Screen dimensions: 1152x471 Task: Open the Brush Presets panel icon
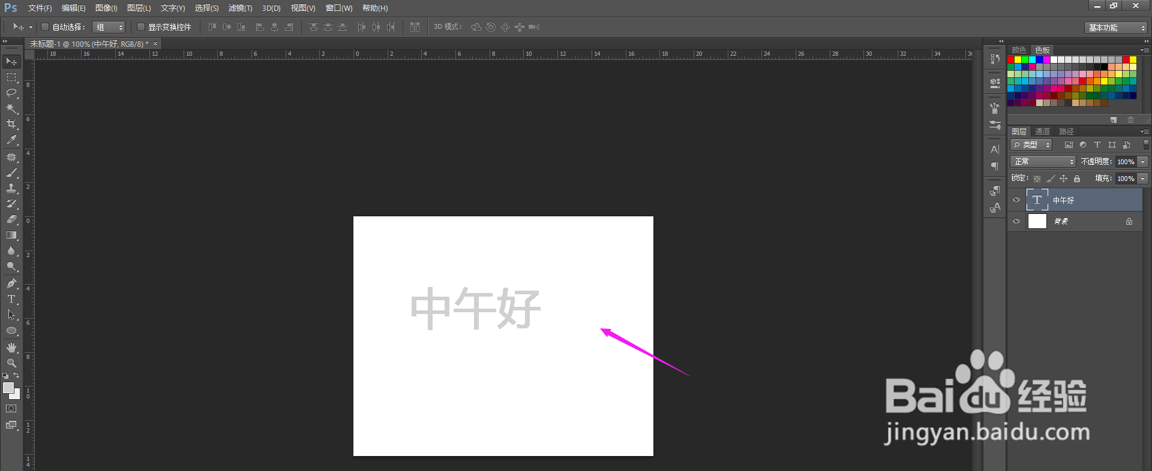tap(995, 125)
